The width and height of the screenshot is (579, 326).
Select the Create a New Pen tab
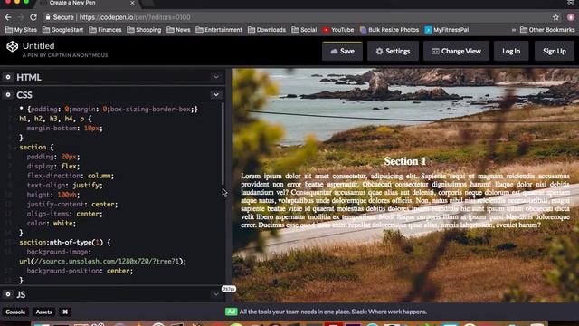pyautogui.click(x=86, y=3)
